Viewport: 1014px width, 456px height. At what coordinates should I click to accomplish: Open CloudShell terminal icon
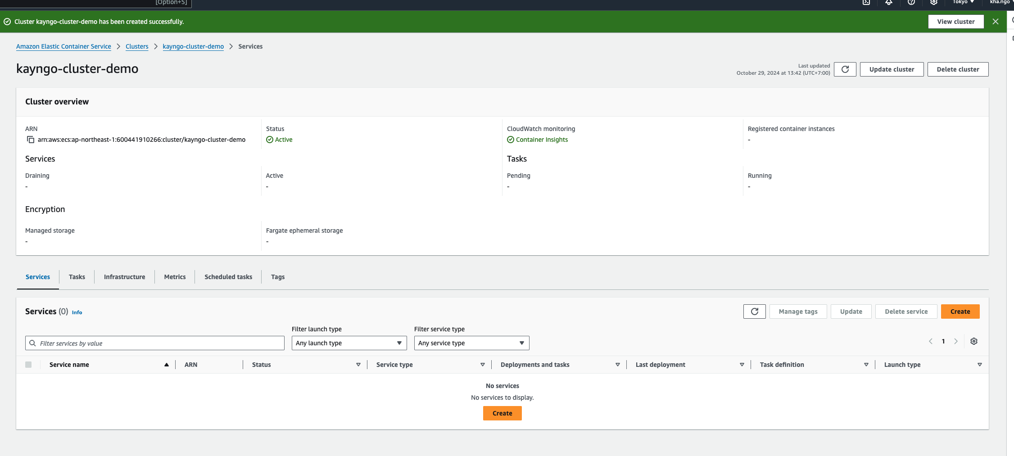[866, 2]
